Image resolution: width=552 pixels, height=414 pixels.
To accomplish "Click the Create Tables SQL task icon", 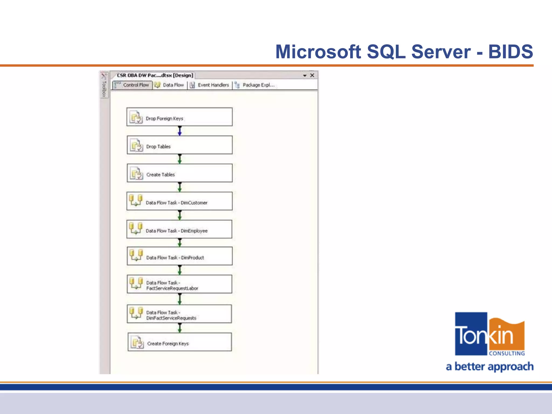I will 136,173.
